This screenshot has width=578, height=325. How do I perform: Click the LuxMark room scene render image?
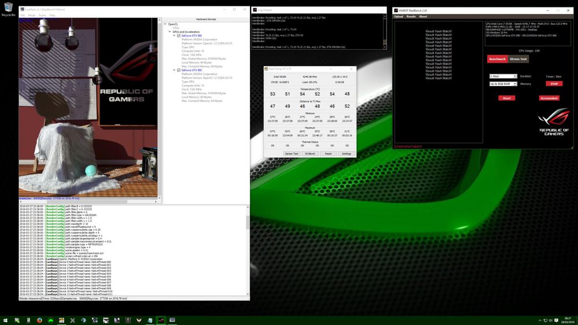[88, 108]
